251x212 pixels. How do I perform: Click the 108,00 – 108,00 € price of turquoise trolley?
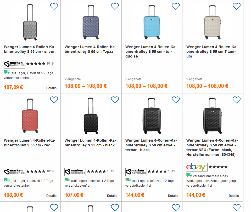tap(146, 86)
